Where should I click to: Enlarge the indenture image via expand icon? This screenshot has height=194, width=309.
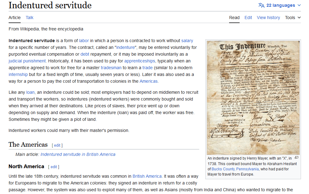pyautogui.click(x=296, y=158)
